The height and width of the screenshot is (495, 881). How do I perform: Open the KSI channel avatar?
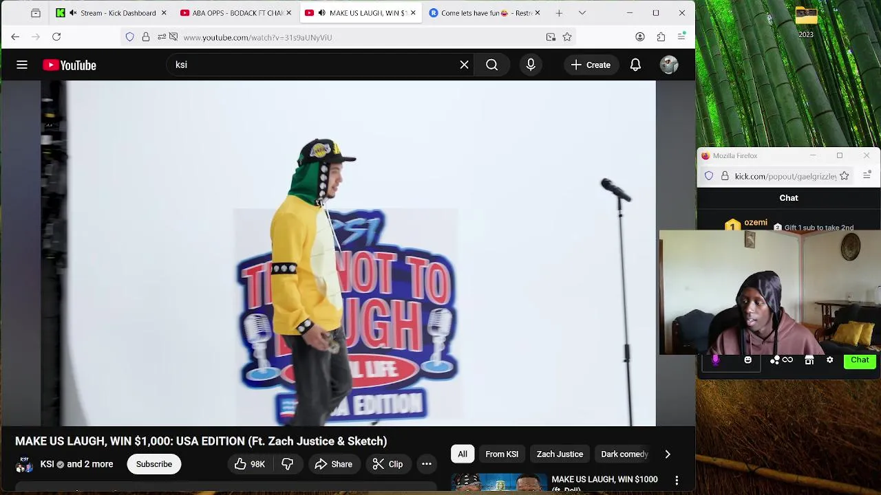[24, 464]
